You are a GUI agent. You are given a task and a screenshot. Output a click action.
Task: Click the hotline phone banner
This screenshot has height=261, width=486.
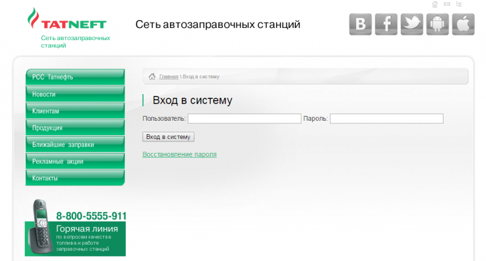point(76,229)
